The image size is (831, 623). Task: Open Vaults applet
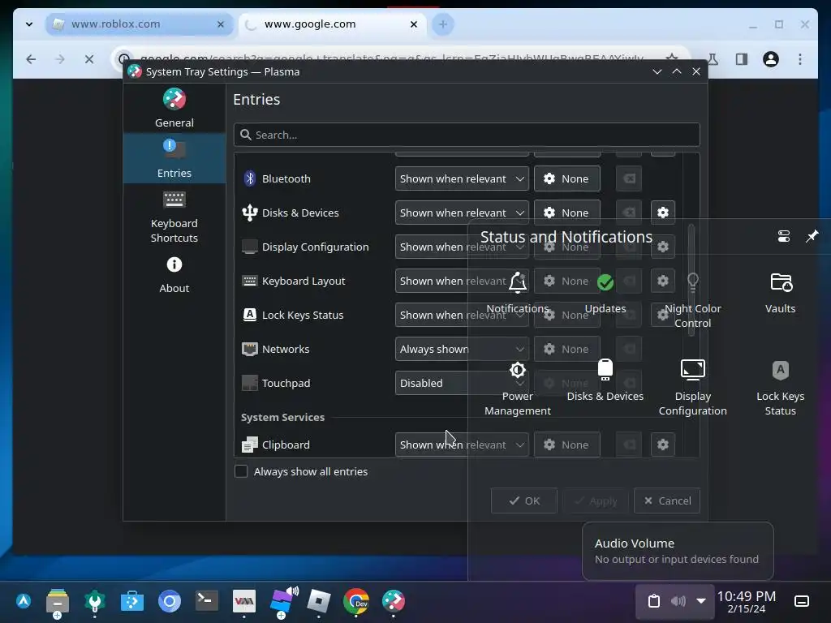point(780,292)
